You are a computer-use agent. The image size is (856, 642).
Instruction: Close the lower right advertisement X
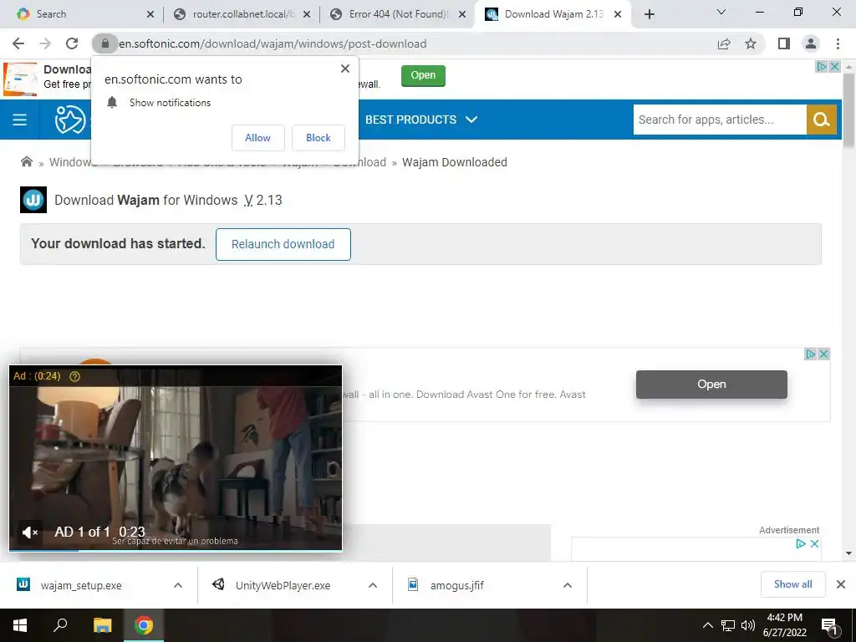coord(814,543)
